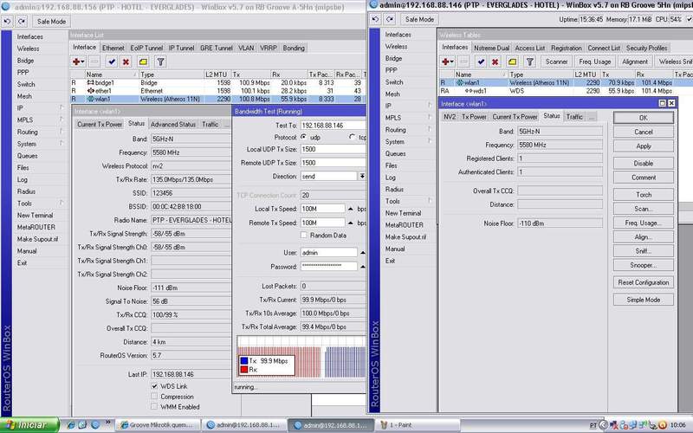The height and width of the screenshot is (433, 693).
Task: Click Scanner button in Wireless Tables toolbar
Action: (x=556, y=61)
